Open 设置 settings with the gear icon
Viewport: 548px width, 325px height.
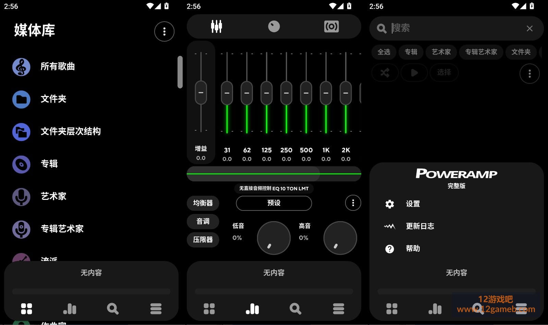(x=402, y=204)
